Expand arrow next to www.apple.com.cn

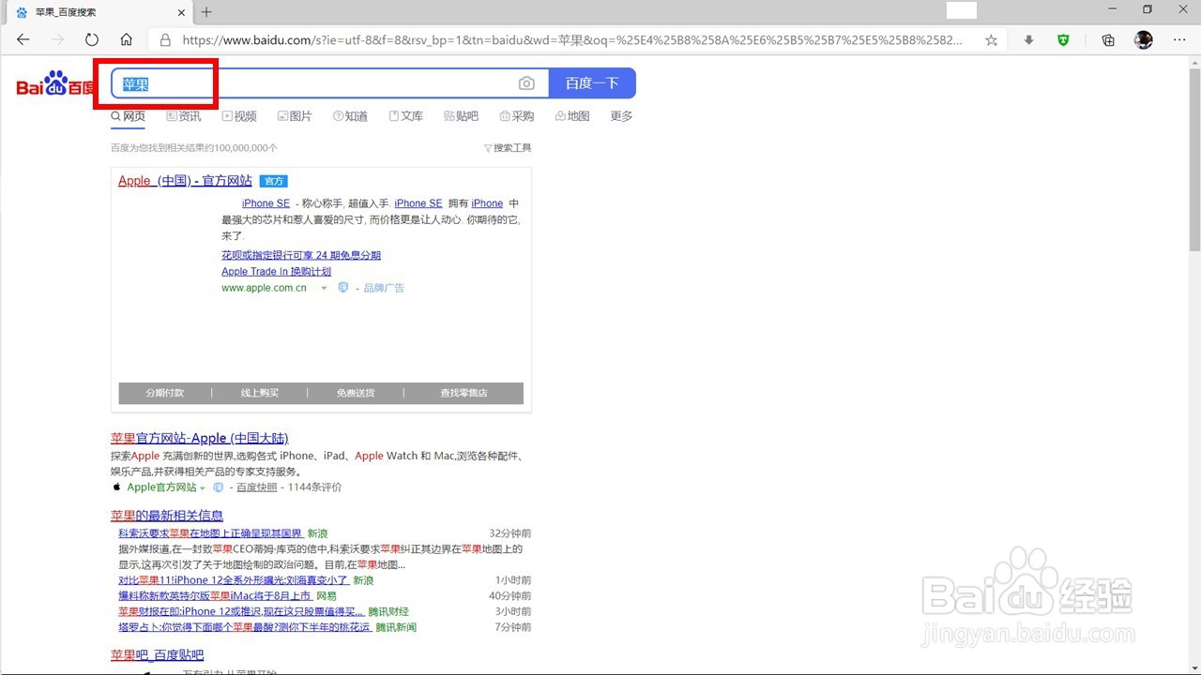coord(324,288)
